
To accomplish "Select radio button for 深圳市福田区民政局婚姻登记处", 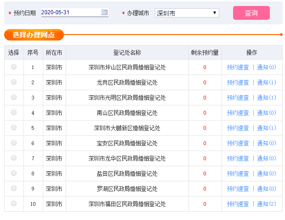I will pos(14,203).
